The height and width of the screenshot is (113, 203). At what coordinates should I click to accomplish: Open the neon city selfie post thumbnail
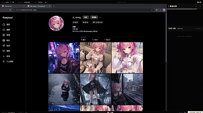pyautogui.click(x=64, y=58)
